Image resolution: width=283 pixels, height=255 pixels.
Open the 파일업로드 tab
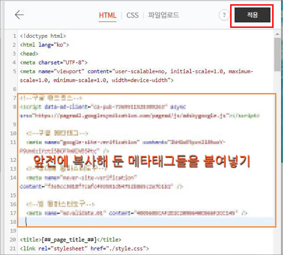click(164, 15)
